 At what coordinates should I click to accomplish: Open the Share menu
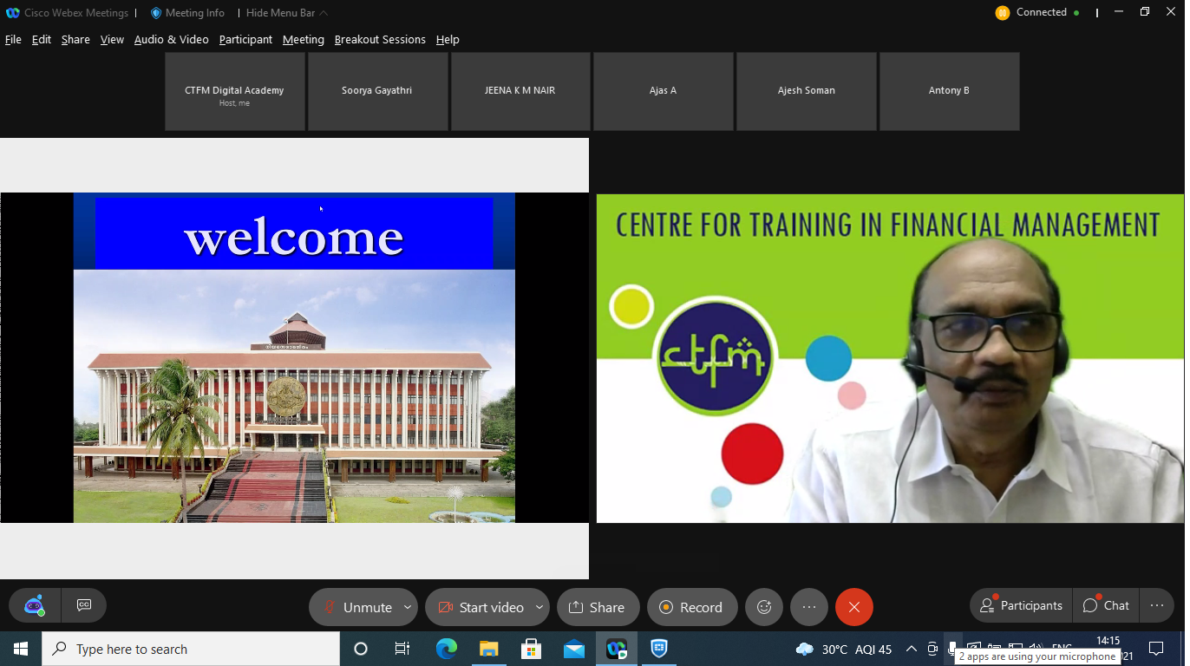[75, 39]
